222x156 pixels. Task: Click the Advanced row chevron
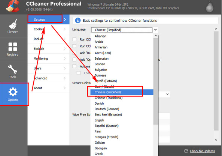point(65,78)
